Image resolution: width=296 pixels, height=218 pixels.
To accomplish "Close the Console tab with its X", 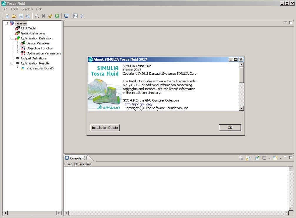I will pyautogui.click(x=85, y=158).
